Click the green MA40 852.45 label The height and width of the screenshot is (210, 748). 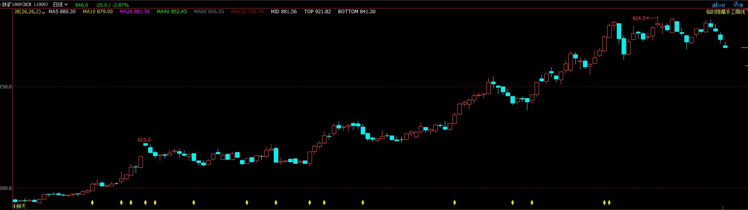[172, 12]
